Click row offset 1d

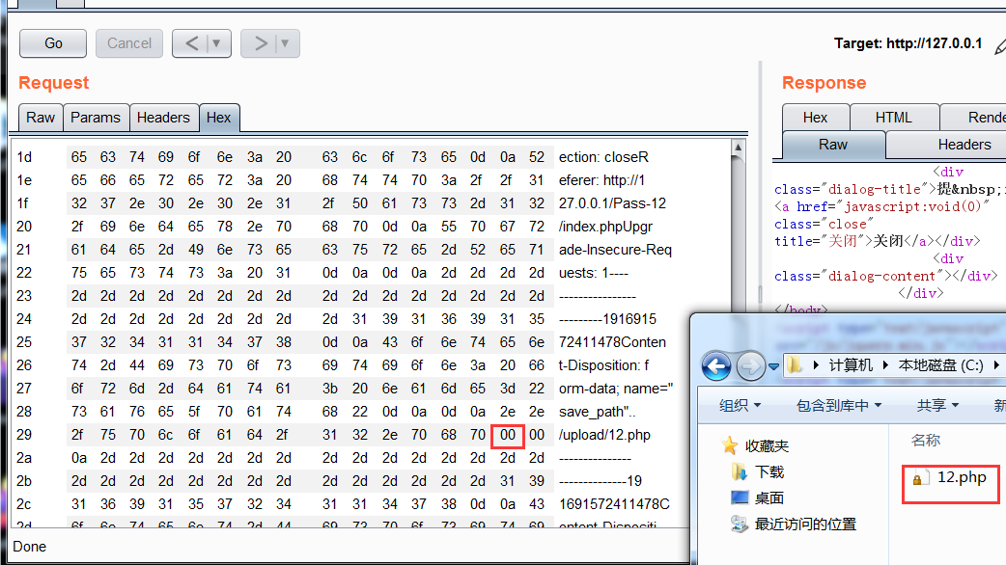24,157
